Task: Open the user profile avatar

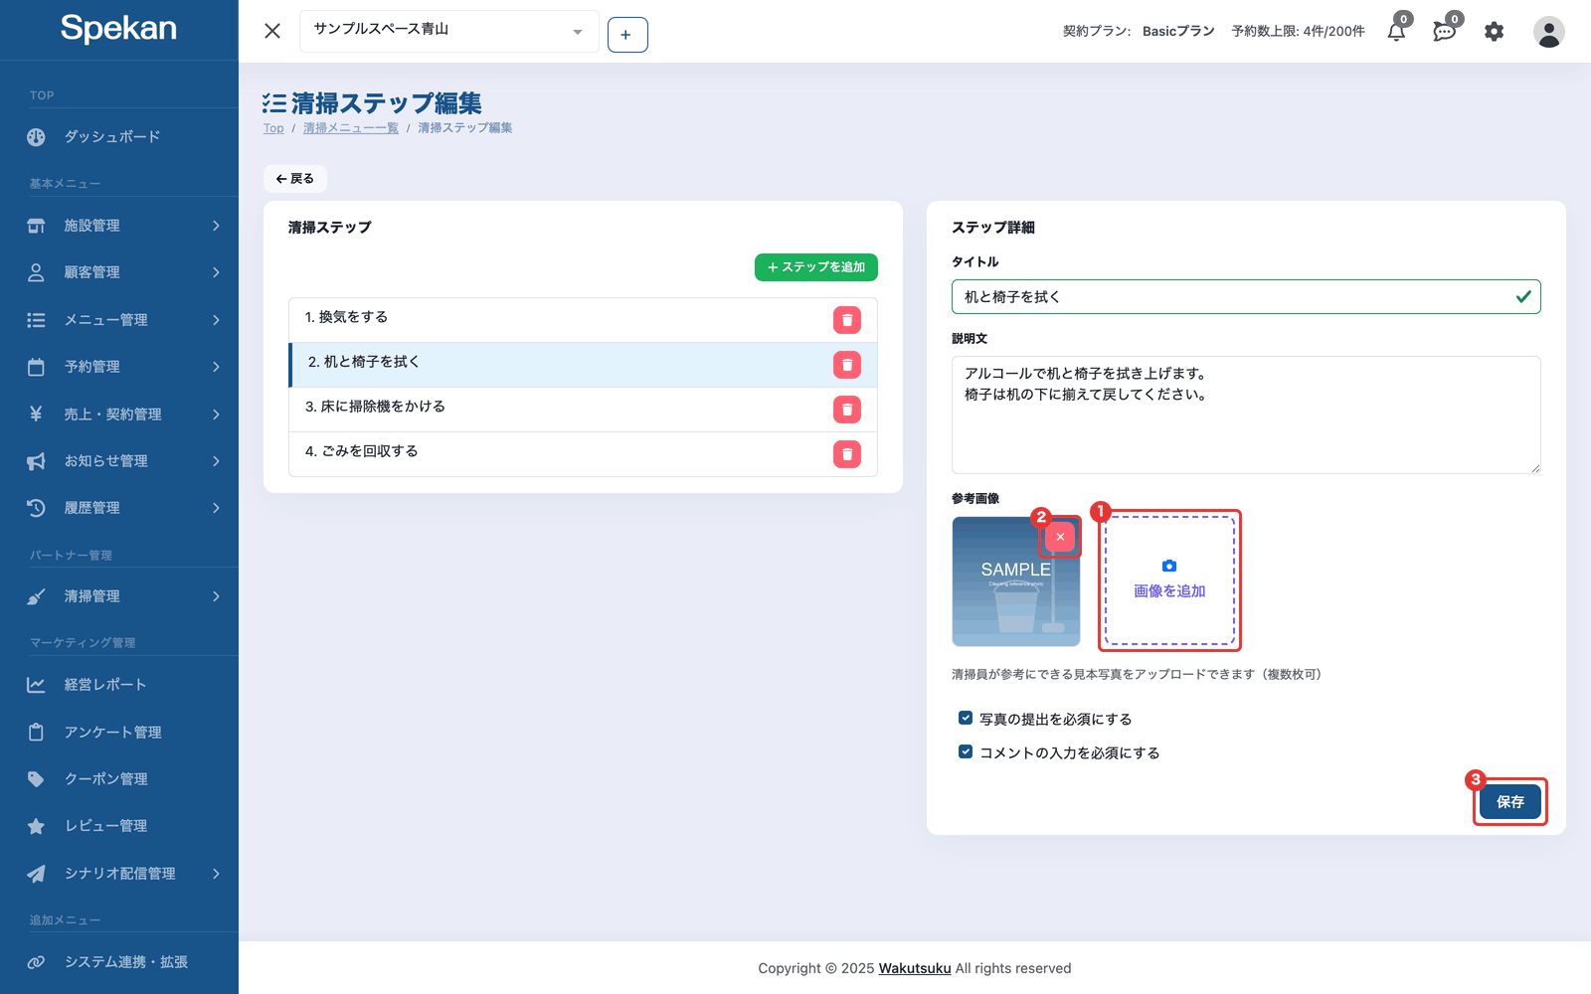Action: point(1548,32)
